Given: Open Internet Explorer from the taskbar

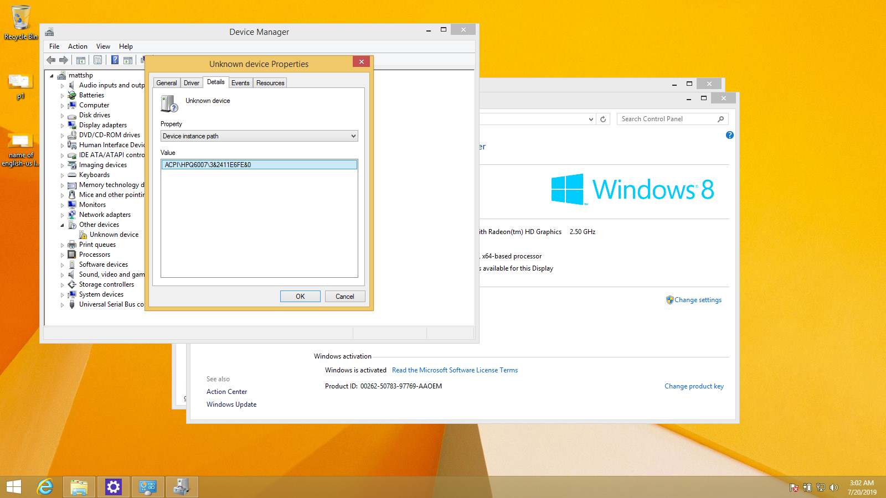Looking at the screenshot, I should point(45,487).
